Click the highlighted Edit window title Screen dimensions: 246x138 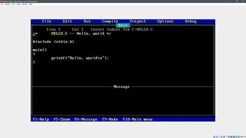[123, 25]
